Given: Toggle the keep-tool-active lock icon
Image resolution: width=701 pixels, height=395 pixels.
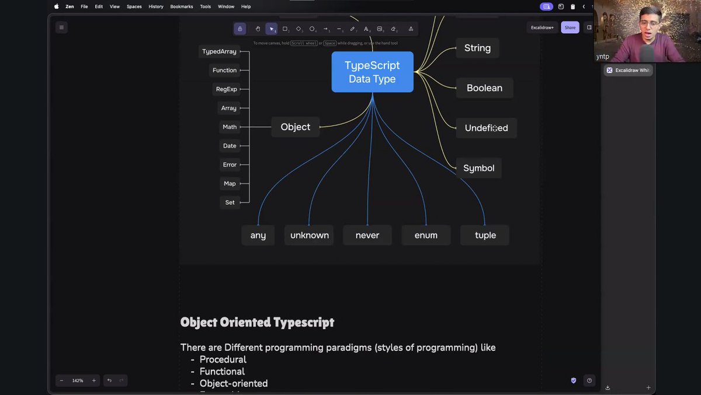Looking at the screenshot, I should [240, 29].
